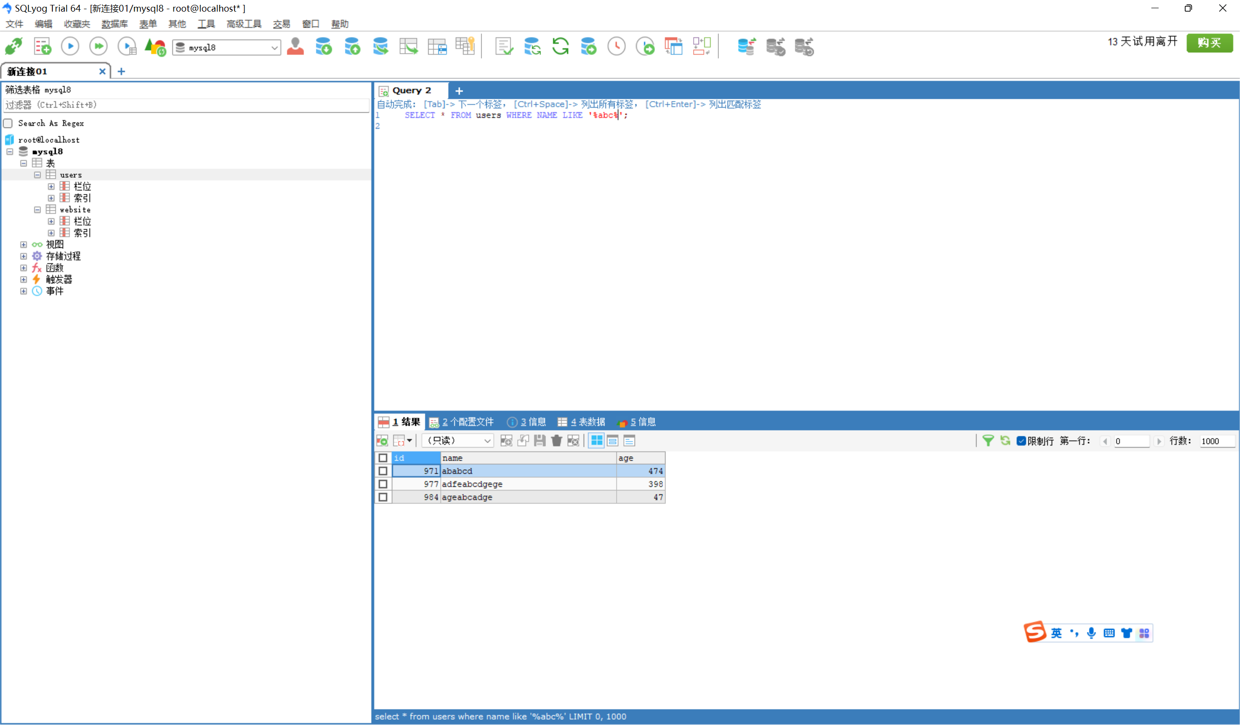The image size is (1240, 725).
Task: Check the row checkbox for ababcd
Action: (x=383, y=471)
